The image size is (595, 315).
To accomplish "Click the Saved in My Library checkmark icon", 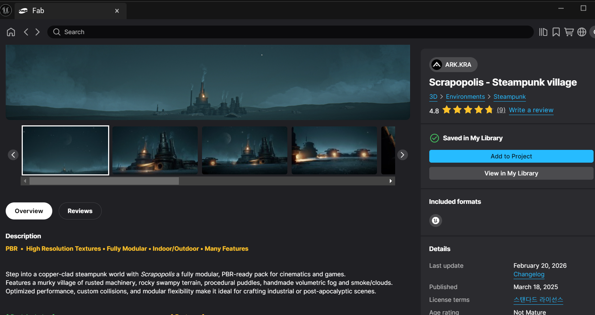I will click(434, 138).
